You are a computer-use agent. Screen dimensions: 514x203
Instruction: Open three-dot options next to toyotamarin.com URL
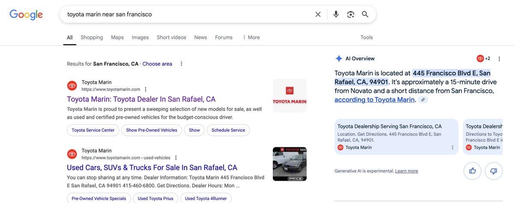point(146,90)
